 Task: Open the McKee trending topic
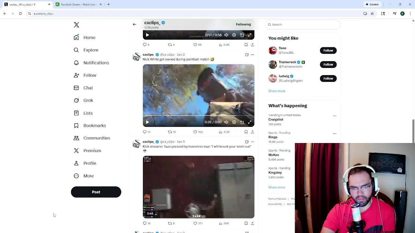point(274,155)
